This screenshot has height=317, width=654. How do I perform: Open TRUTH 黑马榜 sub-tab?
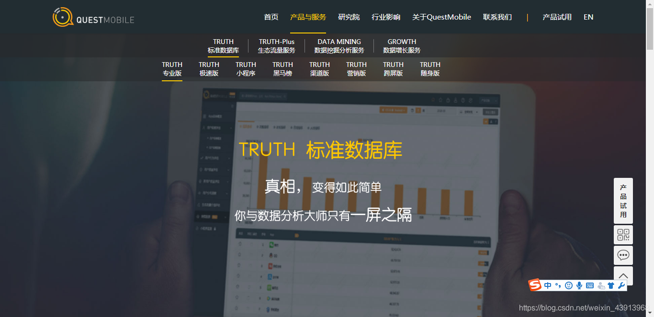tap(282, 69)
